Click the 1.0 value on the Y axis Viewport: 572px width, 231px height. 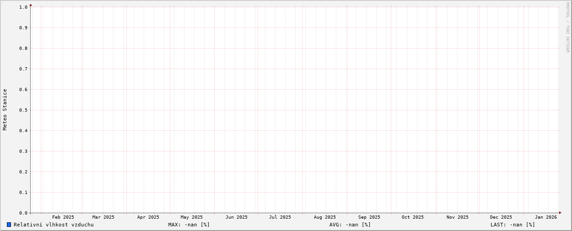pyautogui.click(x=23, y=7)
